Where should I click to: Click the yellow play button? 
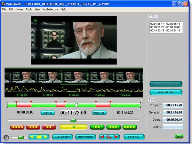74,127
